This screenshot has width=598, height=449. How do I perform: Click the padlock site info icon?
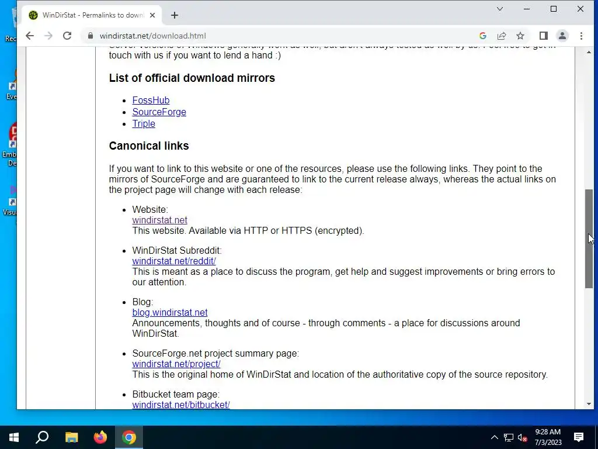coord(91,36)
